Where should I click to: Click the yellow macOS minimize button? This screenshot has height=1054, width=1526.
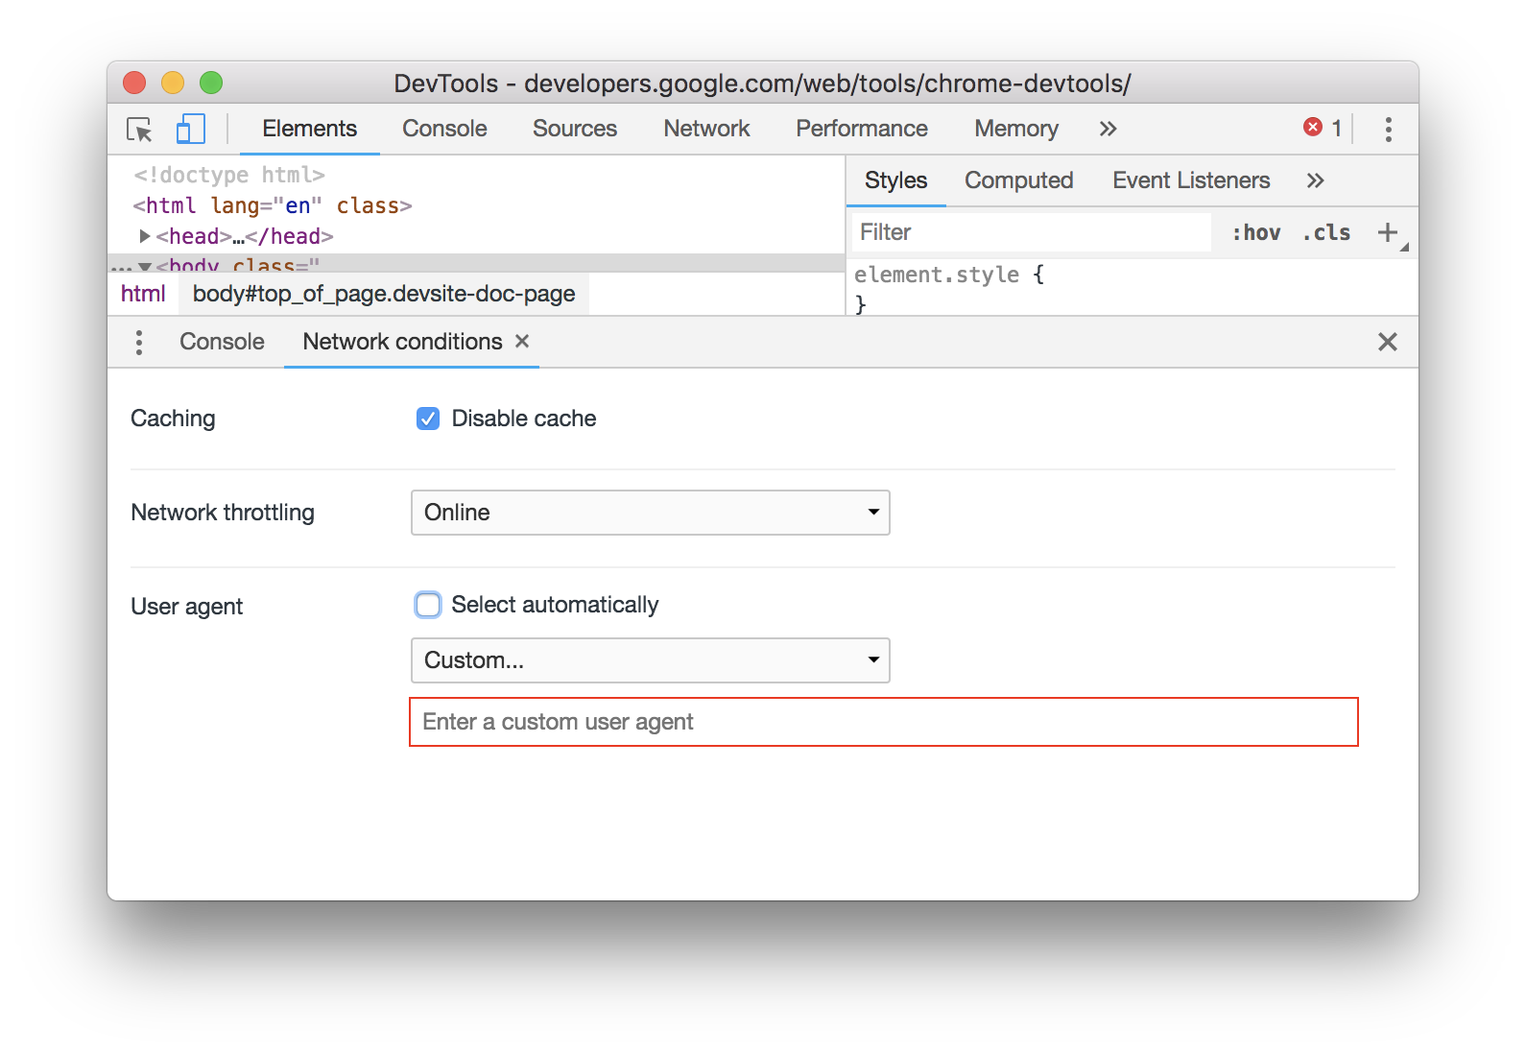(x=173, y=84)
